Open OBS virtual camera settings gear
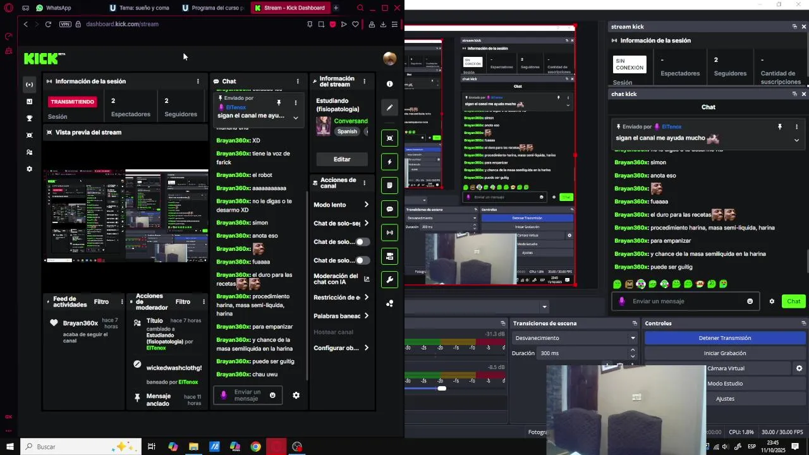Image resolution: width=809 pixels, height=455 pixels. click(799, 368)
